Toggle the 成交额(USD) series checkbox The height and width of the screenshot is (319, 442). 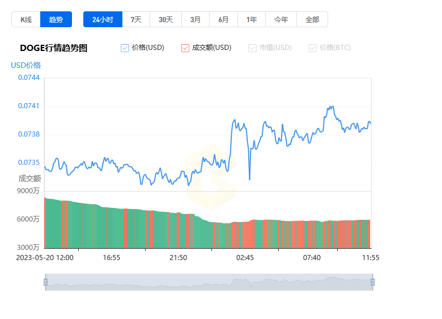point(185,48)
